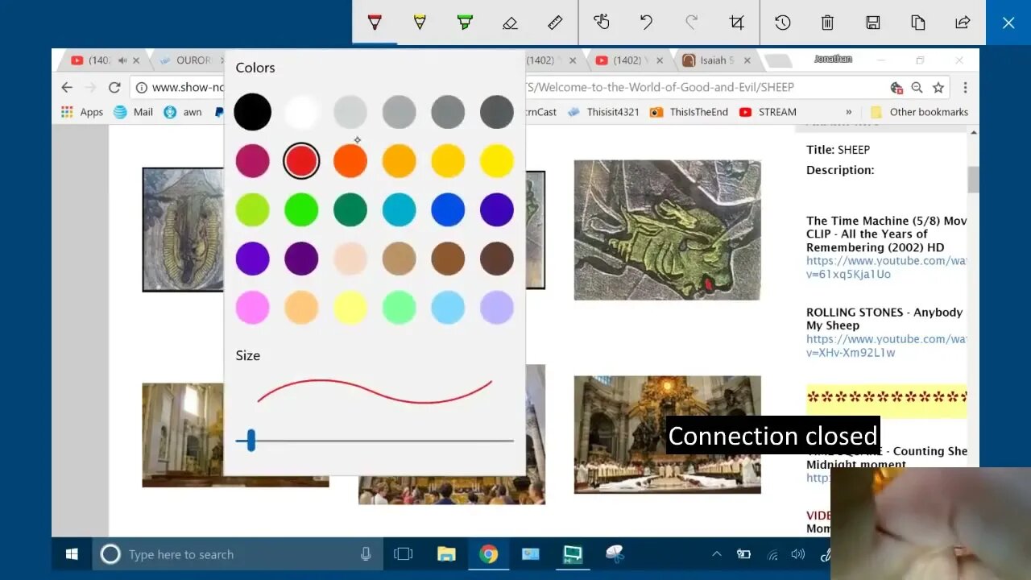Pick the orange color swatch
Screen dimensions: 1031x580
coord(350,161)
